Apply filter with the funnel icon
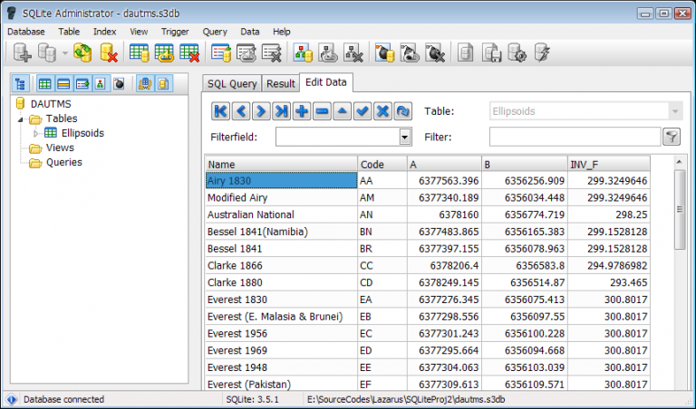Image resolution: width=696 pixels, height=409 pixels. 672,137
